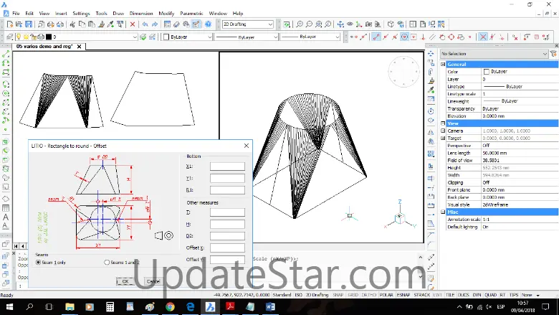This screenshot has width=559, height=315.
Task: Select the Seams 1 and 2 radio button
Action: point(107,262)
